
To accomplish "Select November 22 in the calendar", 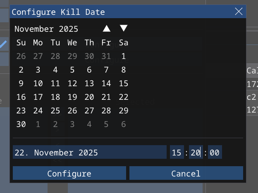I will coord(124,97).
